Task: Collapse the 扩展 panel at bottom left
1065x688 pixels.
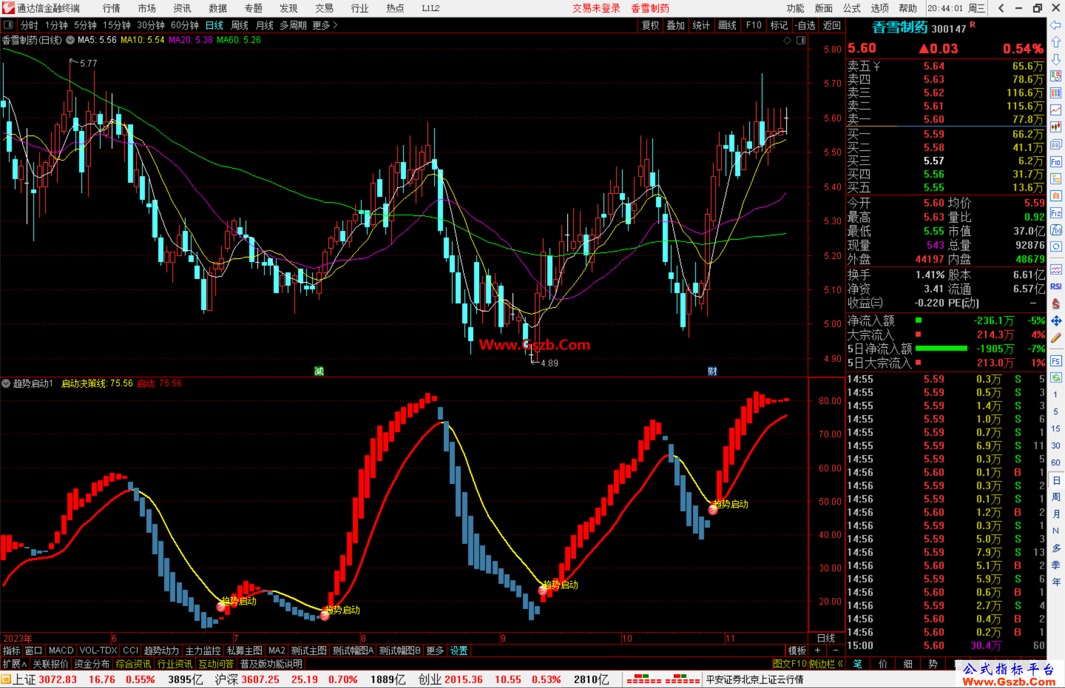Action: tap(15, 664)
